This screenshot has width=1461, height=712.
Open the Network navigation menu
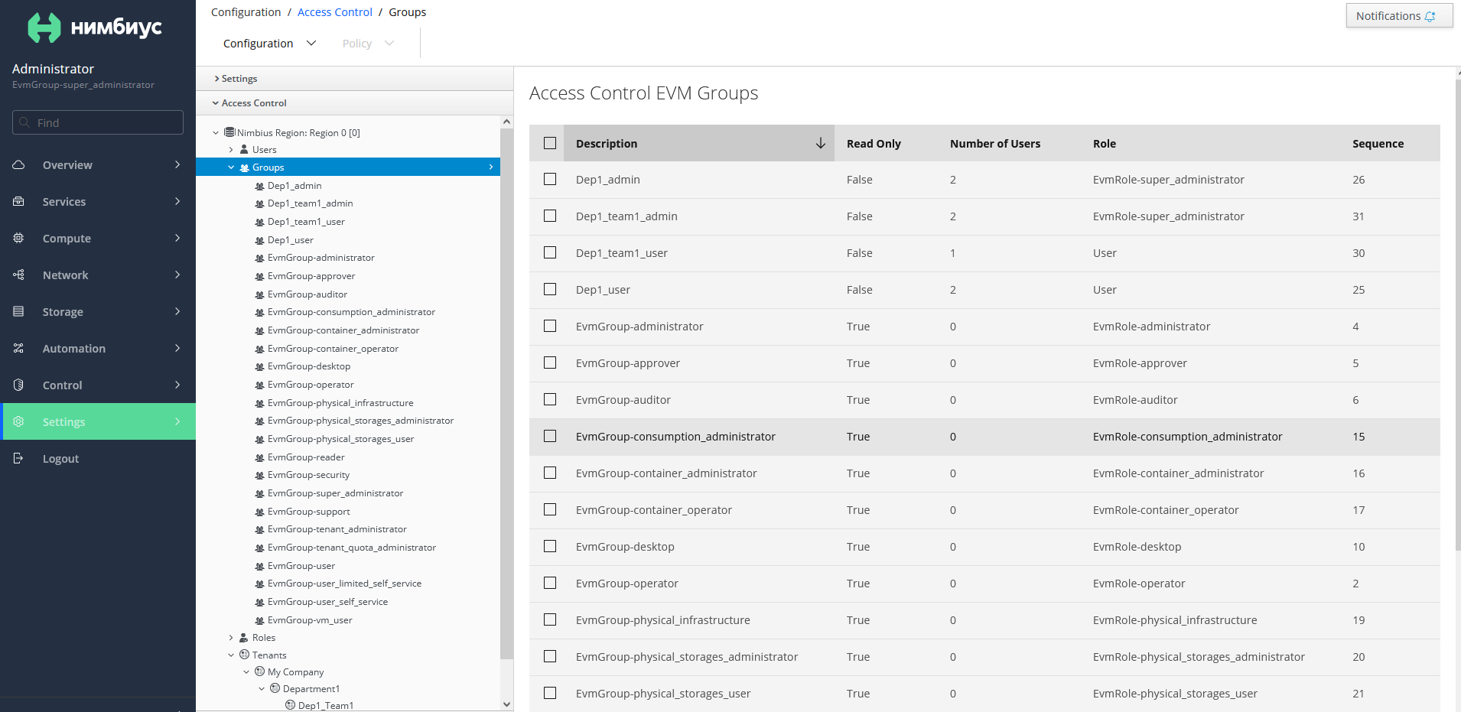pos(98,275)
